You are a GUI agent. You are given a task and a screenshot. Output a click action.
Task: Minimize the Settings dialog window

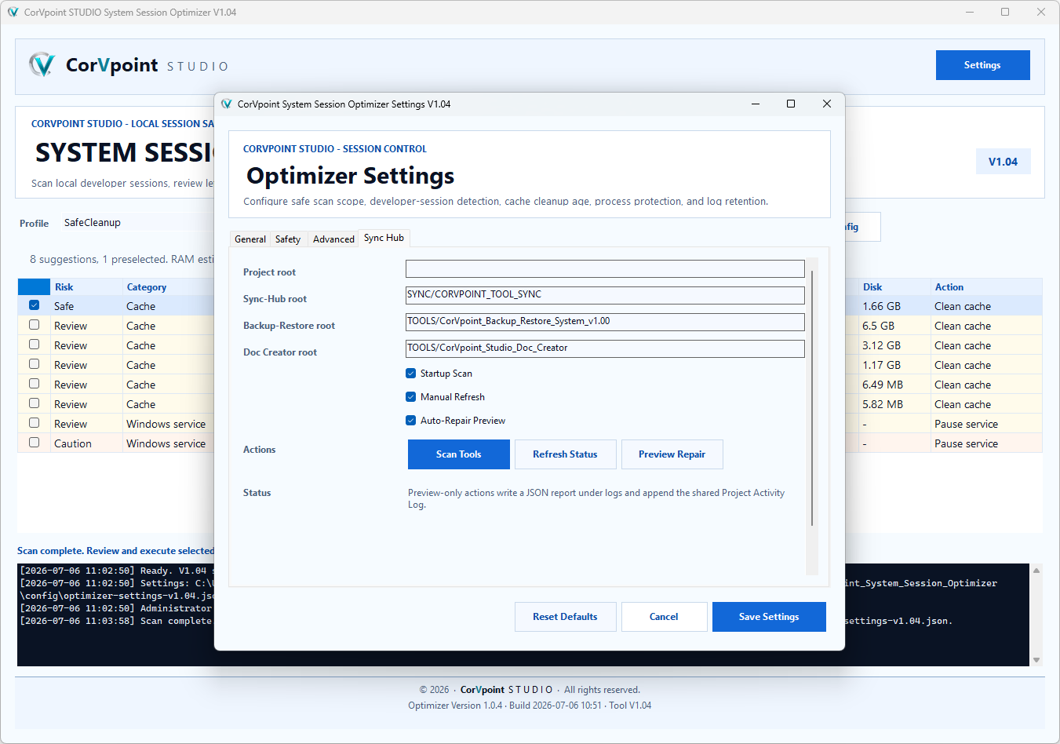756,104
